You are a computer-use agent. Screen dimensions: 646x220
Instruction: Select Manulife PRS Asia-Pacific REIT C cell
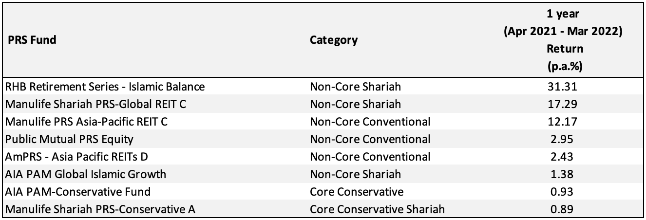coord(87,122)
